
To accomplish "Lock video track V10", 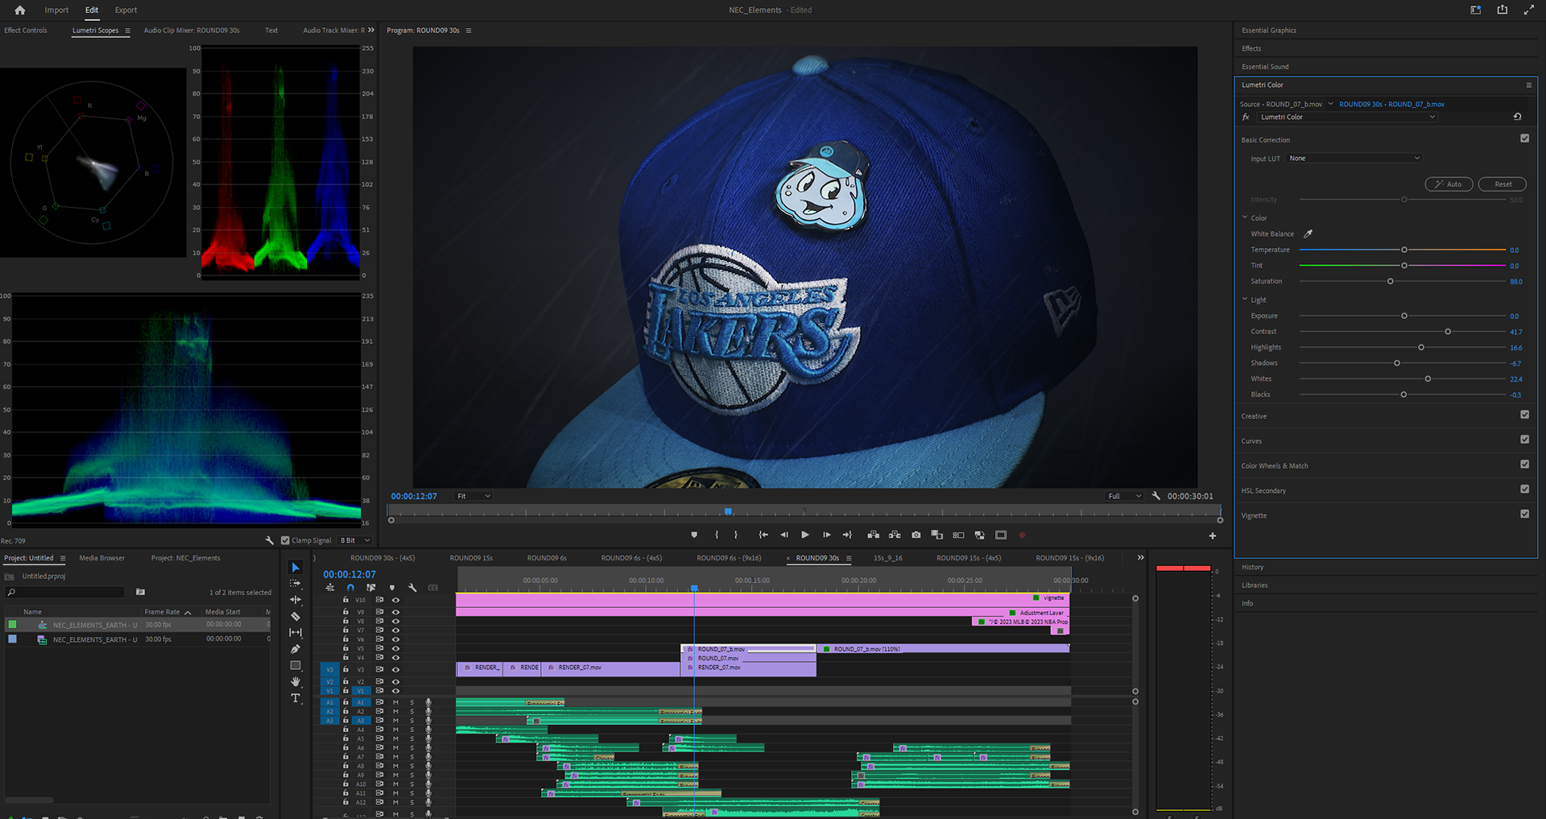I will [x=346, y=600].
